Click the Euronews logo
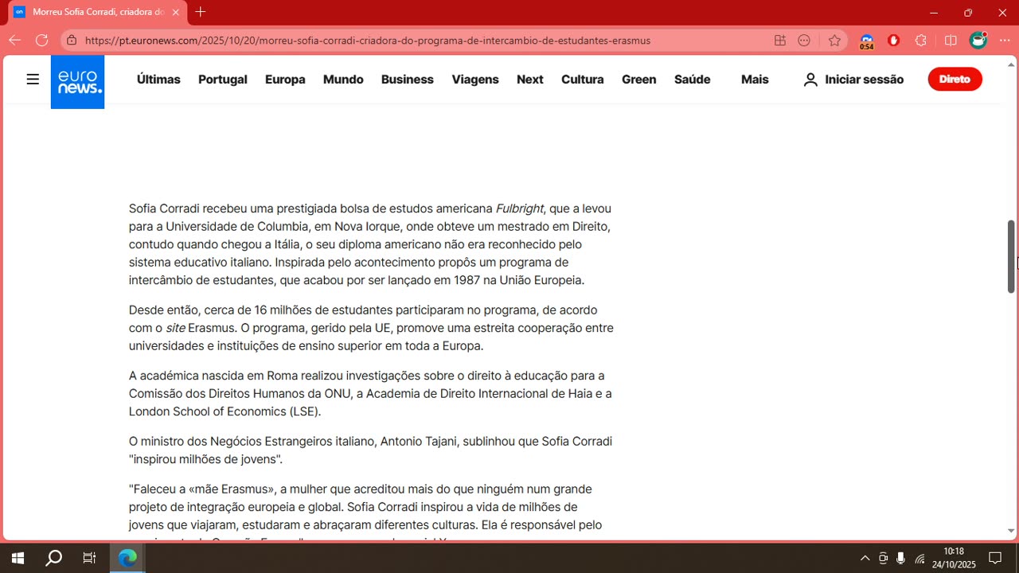The image size is (1019, 573). point(77,81)
